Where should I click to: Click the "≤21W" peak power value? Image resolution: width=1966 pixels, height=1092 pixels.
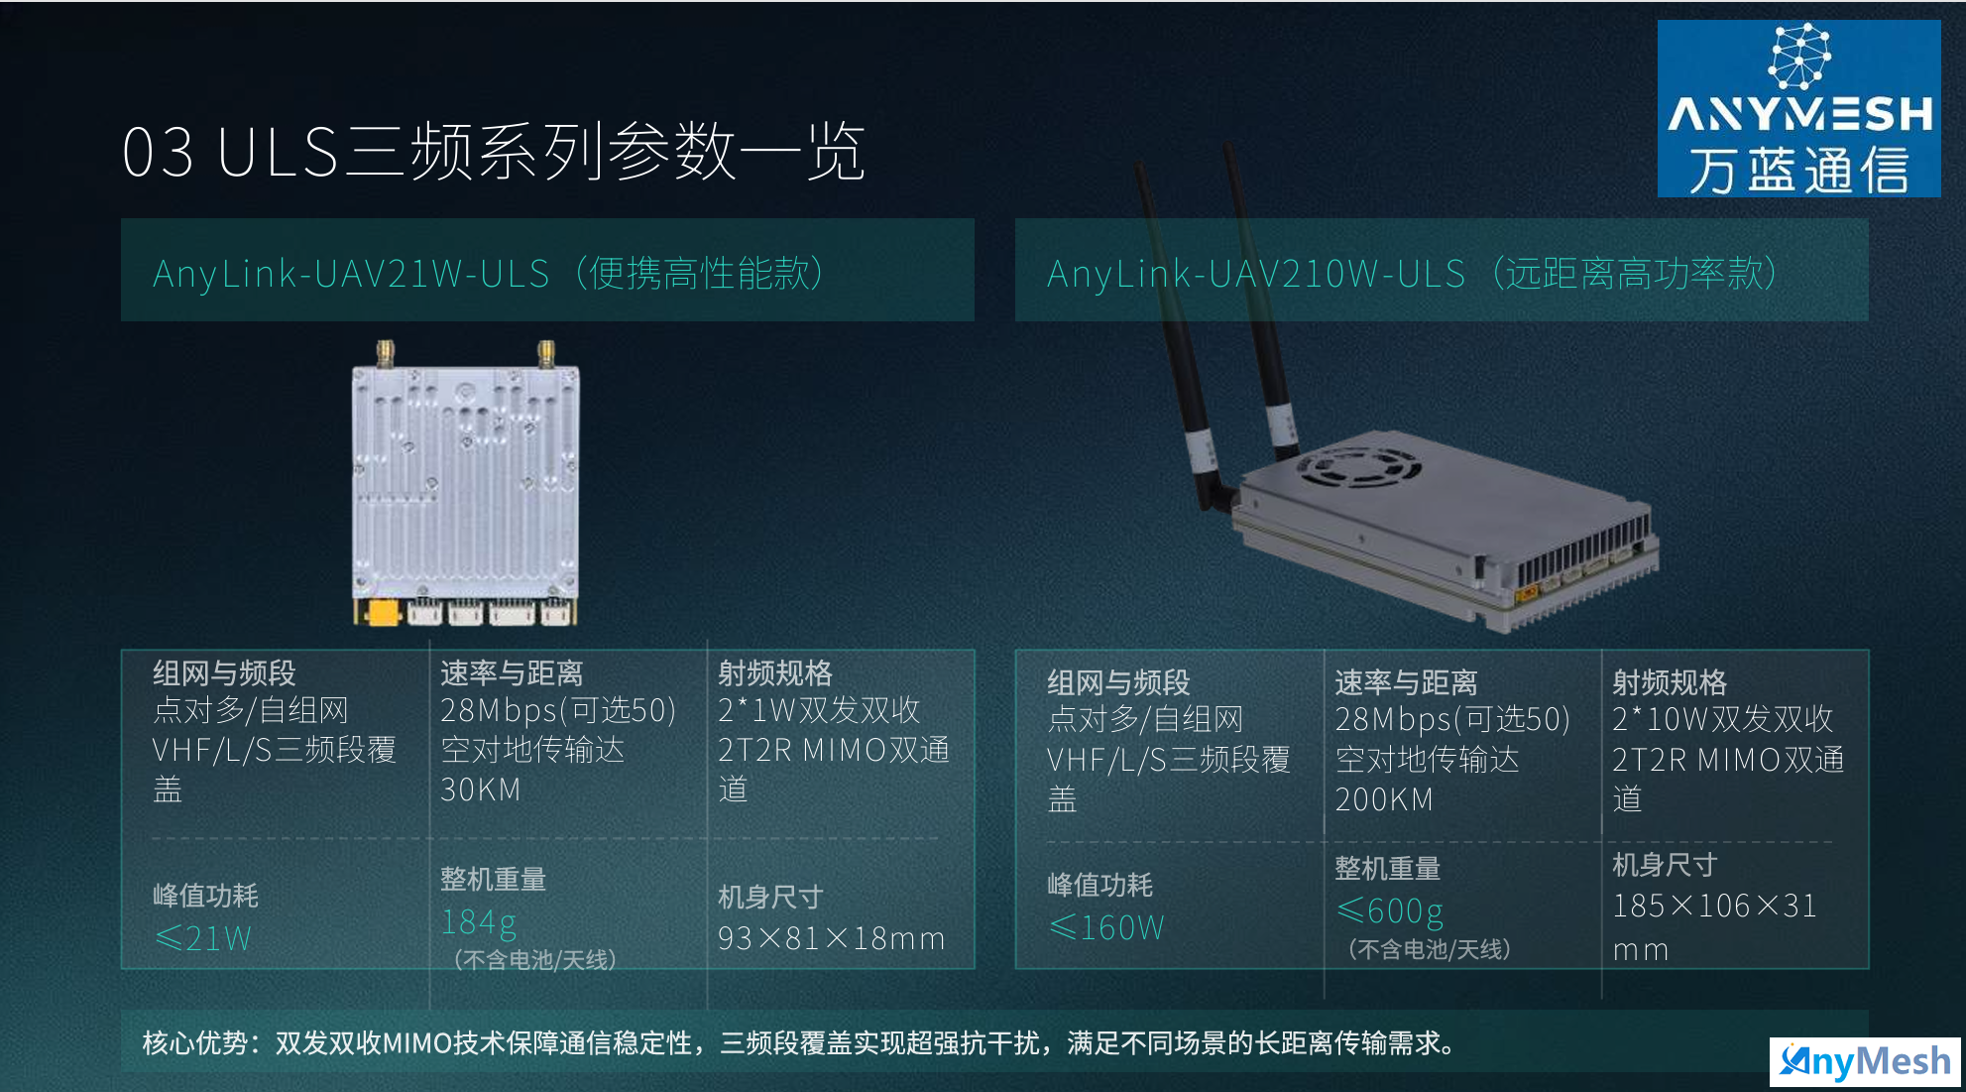coord(203,938)
